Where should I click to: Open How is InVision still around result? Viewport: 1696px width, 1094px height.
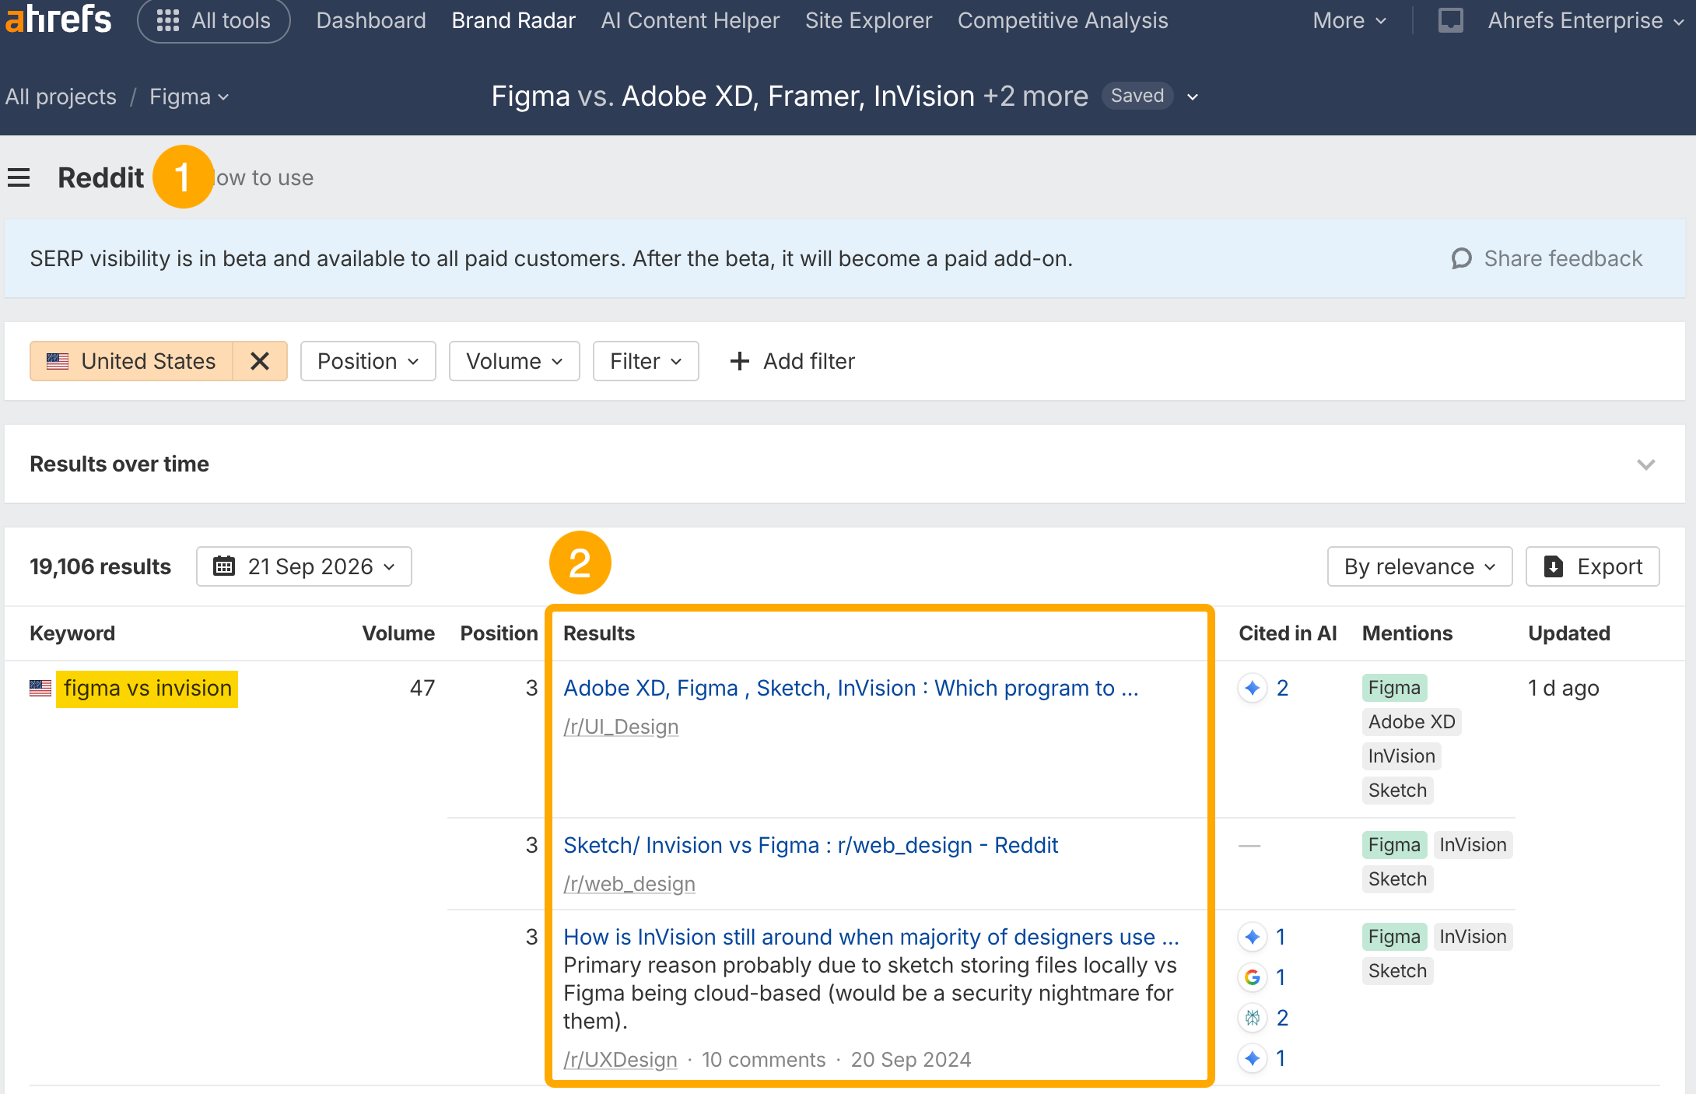[871, 937]
